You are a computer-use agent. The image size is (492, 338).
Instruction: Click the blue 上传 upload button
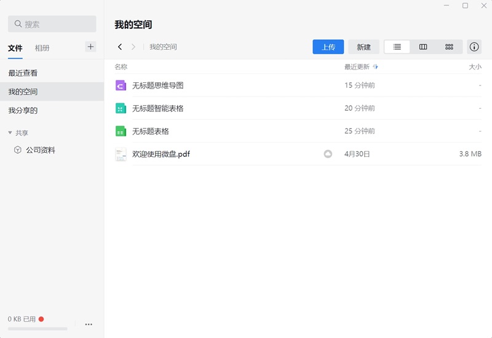click(x=328, y=47)
